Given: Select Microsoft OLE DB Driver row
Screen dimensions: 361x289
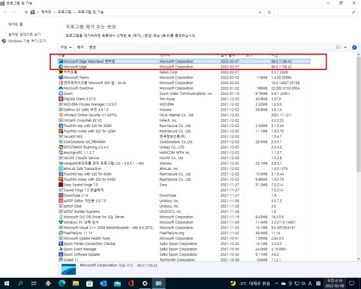Looking at the screenshot, I should click(184, 217).
